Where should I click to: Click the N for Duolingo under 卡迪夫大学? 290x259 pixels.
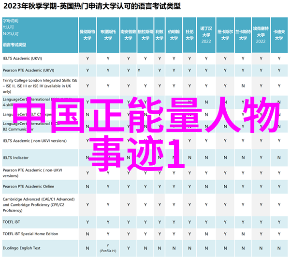pyautogui.click(x=279, y=248)
